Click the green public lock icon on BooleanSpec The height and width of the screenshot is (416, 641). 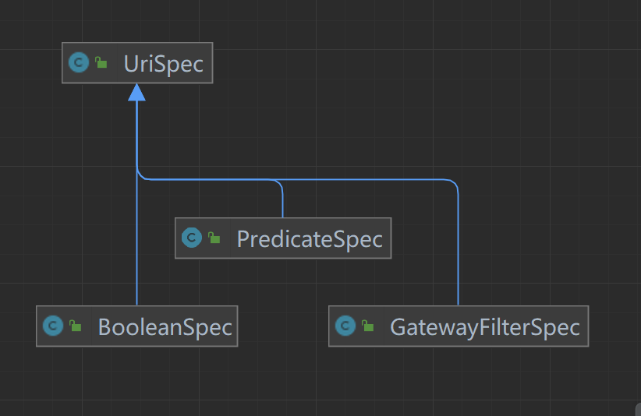click(75, 326)
